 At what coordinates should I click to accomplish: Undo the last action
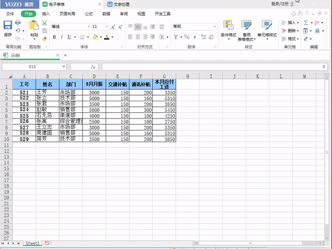click(x=18, y=30)
